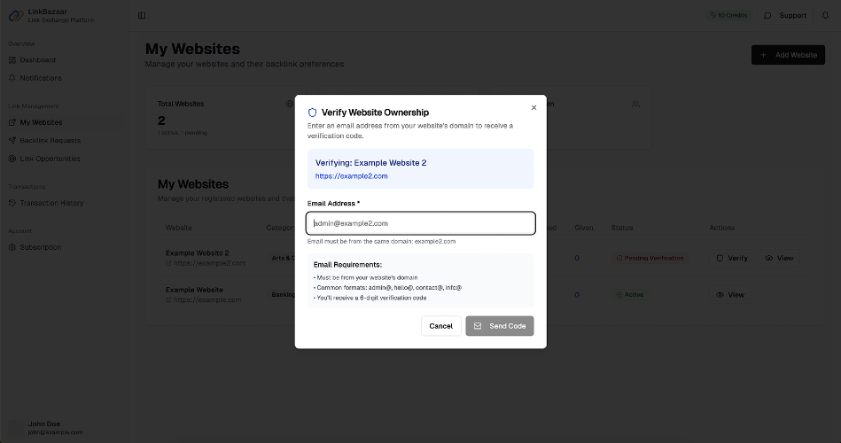Close the Verify Website Ownership dialog
The width and height of the screenshot is (841, 443).
pos(533,107)
